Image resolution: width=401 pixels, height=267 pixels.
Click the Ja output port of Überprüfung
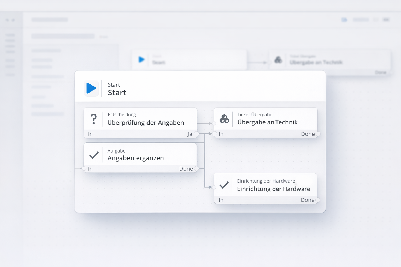coord(197,134)
